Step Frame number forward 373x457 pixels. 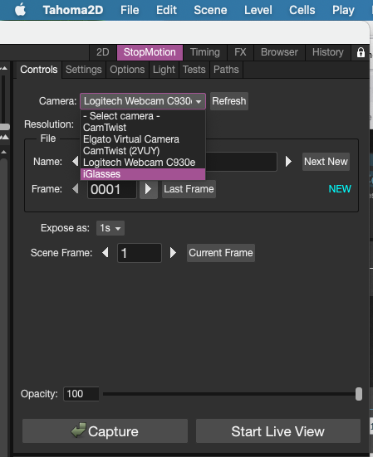tap(149, 189)
